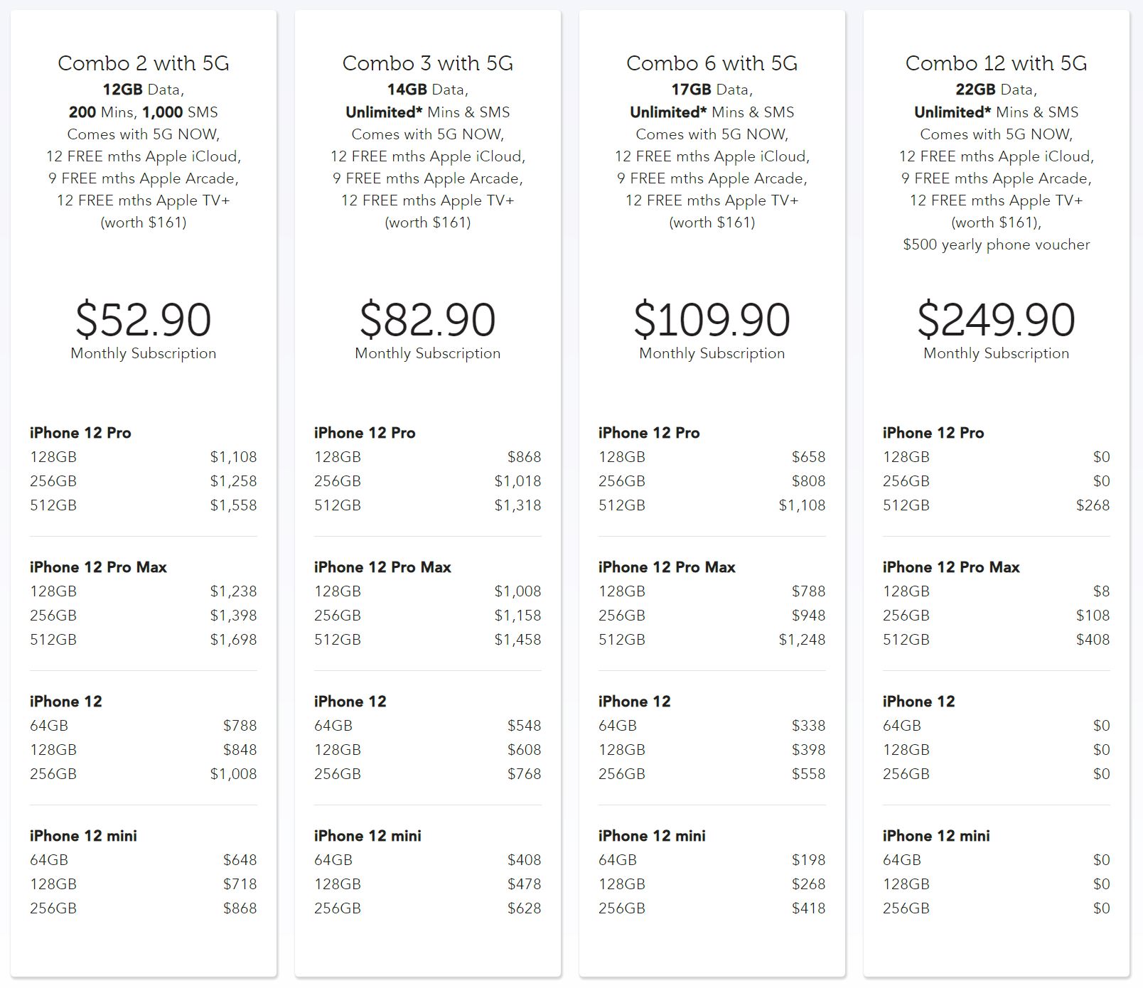This screenshot has height=988, width=1143.
Task: Click Unlimited* Mins & SMS in Combo 3
Action: click(x=428, y=112)
